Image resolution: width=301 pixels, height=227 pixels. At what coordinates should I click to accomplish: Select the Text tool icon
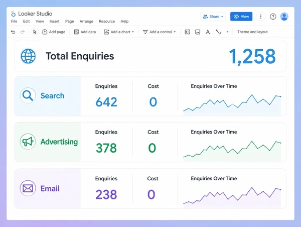[x=208, y=32]
